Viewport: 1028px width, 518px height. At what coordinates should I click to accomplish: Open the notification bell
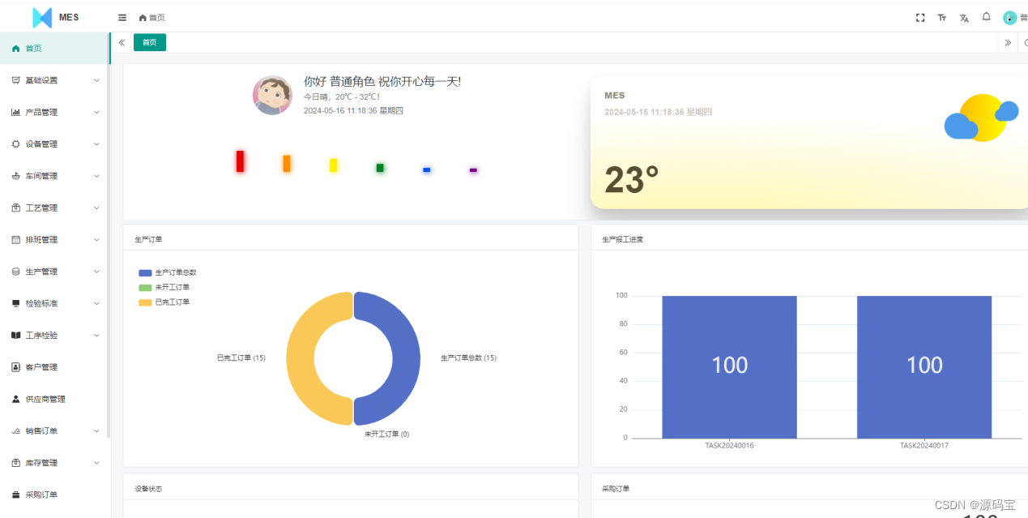coord(986,16)
